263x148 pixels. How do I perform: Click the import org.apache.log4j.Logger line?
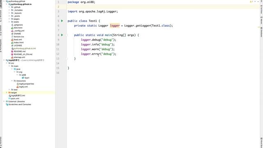[92, 12]
